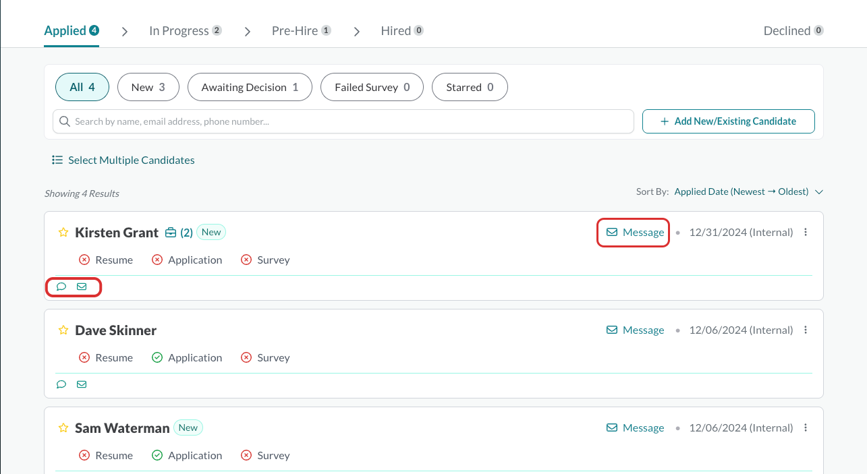
Task: Click Sam Waterman's Resume status icon
Action: (84, 456)
